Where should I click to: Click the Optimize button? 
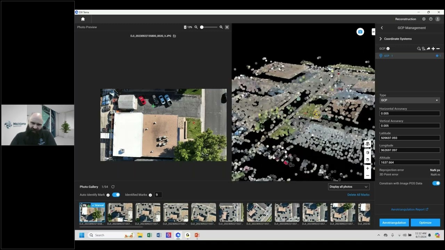coord(425,223)
